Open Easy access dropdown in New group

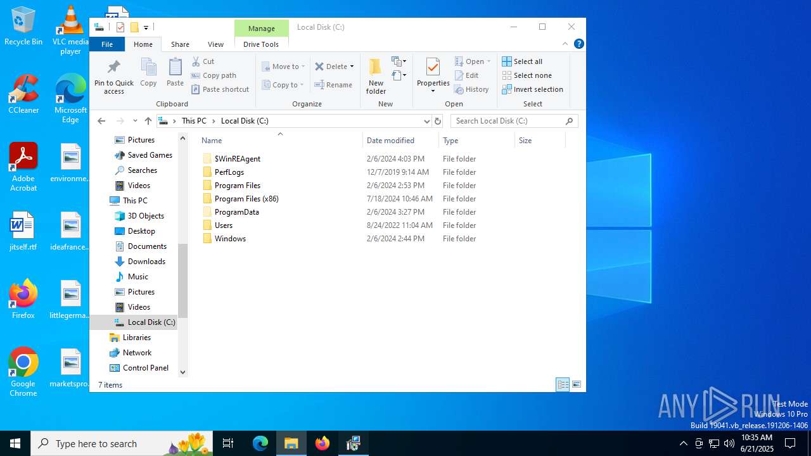(x=399, y=75)
